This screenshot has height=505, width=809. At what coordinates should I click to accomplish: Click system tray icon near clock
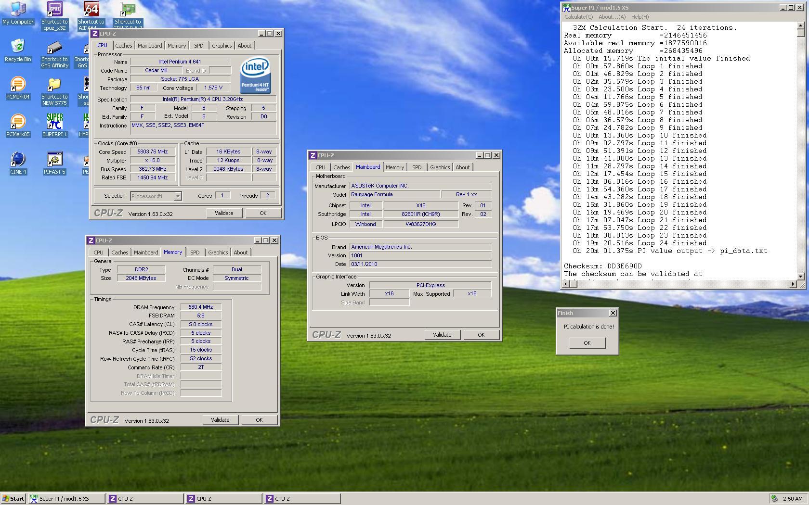[774, 499]
